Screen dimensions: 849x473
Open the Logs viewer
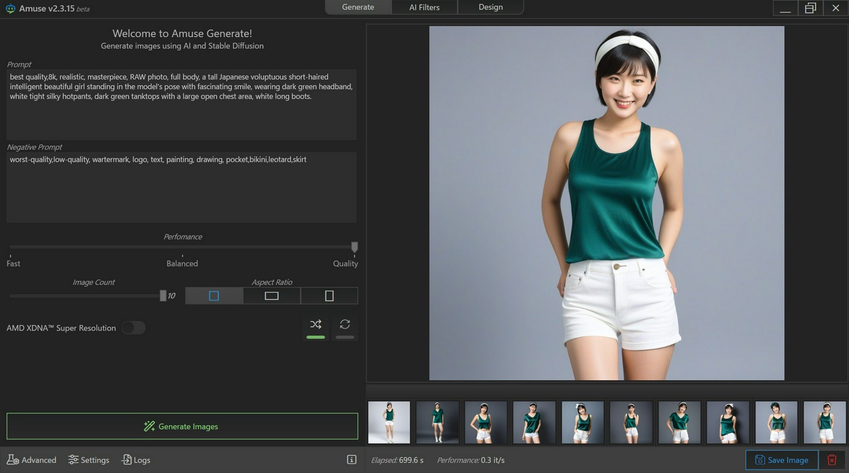[x=136, y=460]
